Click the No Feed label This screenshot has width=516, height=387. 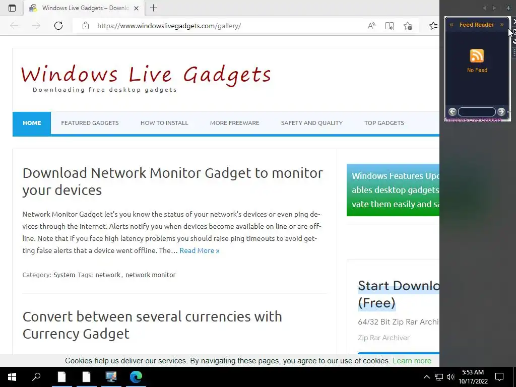477,70
